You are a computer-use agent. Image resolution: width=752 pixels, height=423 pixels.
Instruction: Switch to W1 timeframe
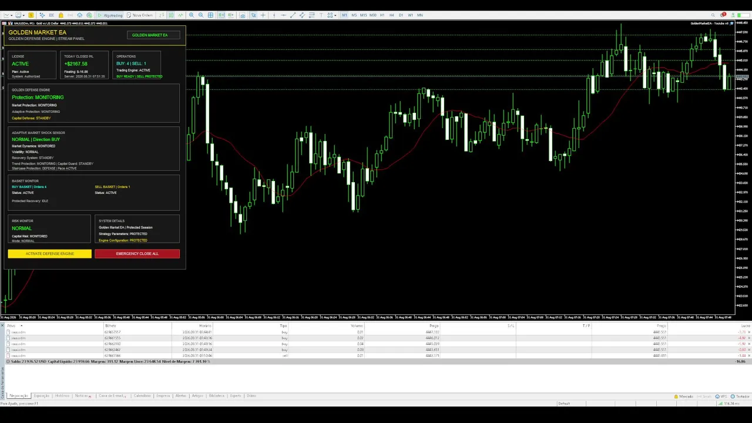(x=410, y=15)
